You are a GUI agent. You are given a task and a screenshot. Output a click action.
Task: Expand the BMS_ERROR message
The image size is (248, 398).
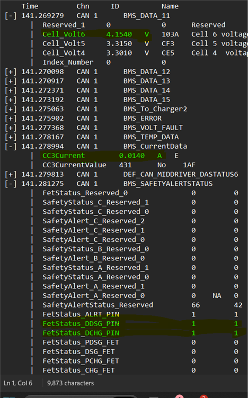11,119
